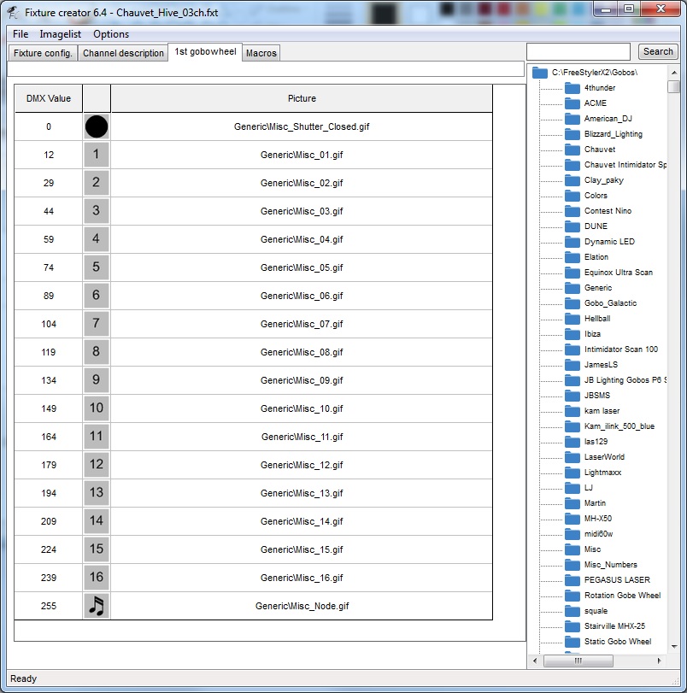The width and height of the screenshot is (687, 693).
Task: Select the number 10 gobo thumbnail
Action: [x=97, y=408]
